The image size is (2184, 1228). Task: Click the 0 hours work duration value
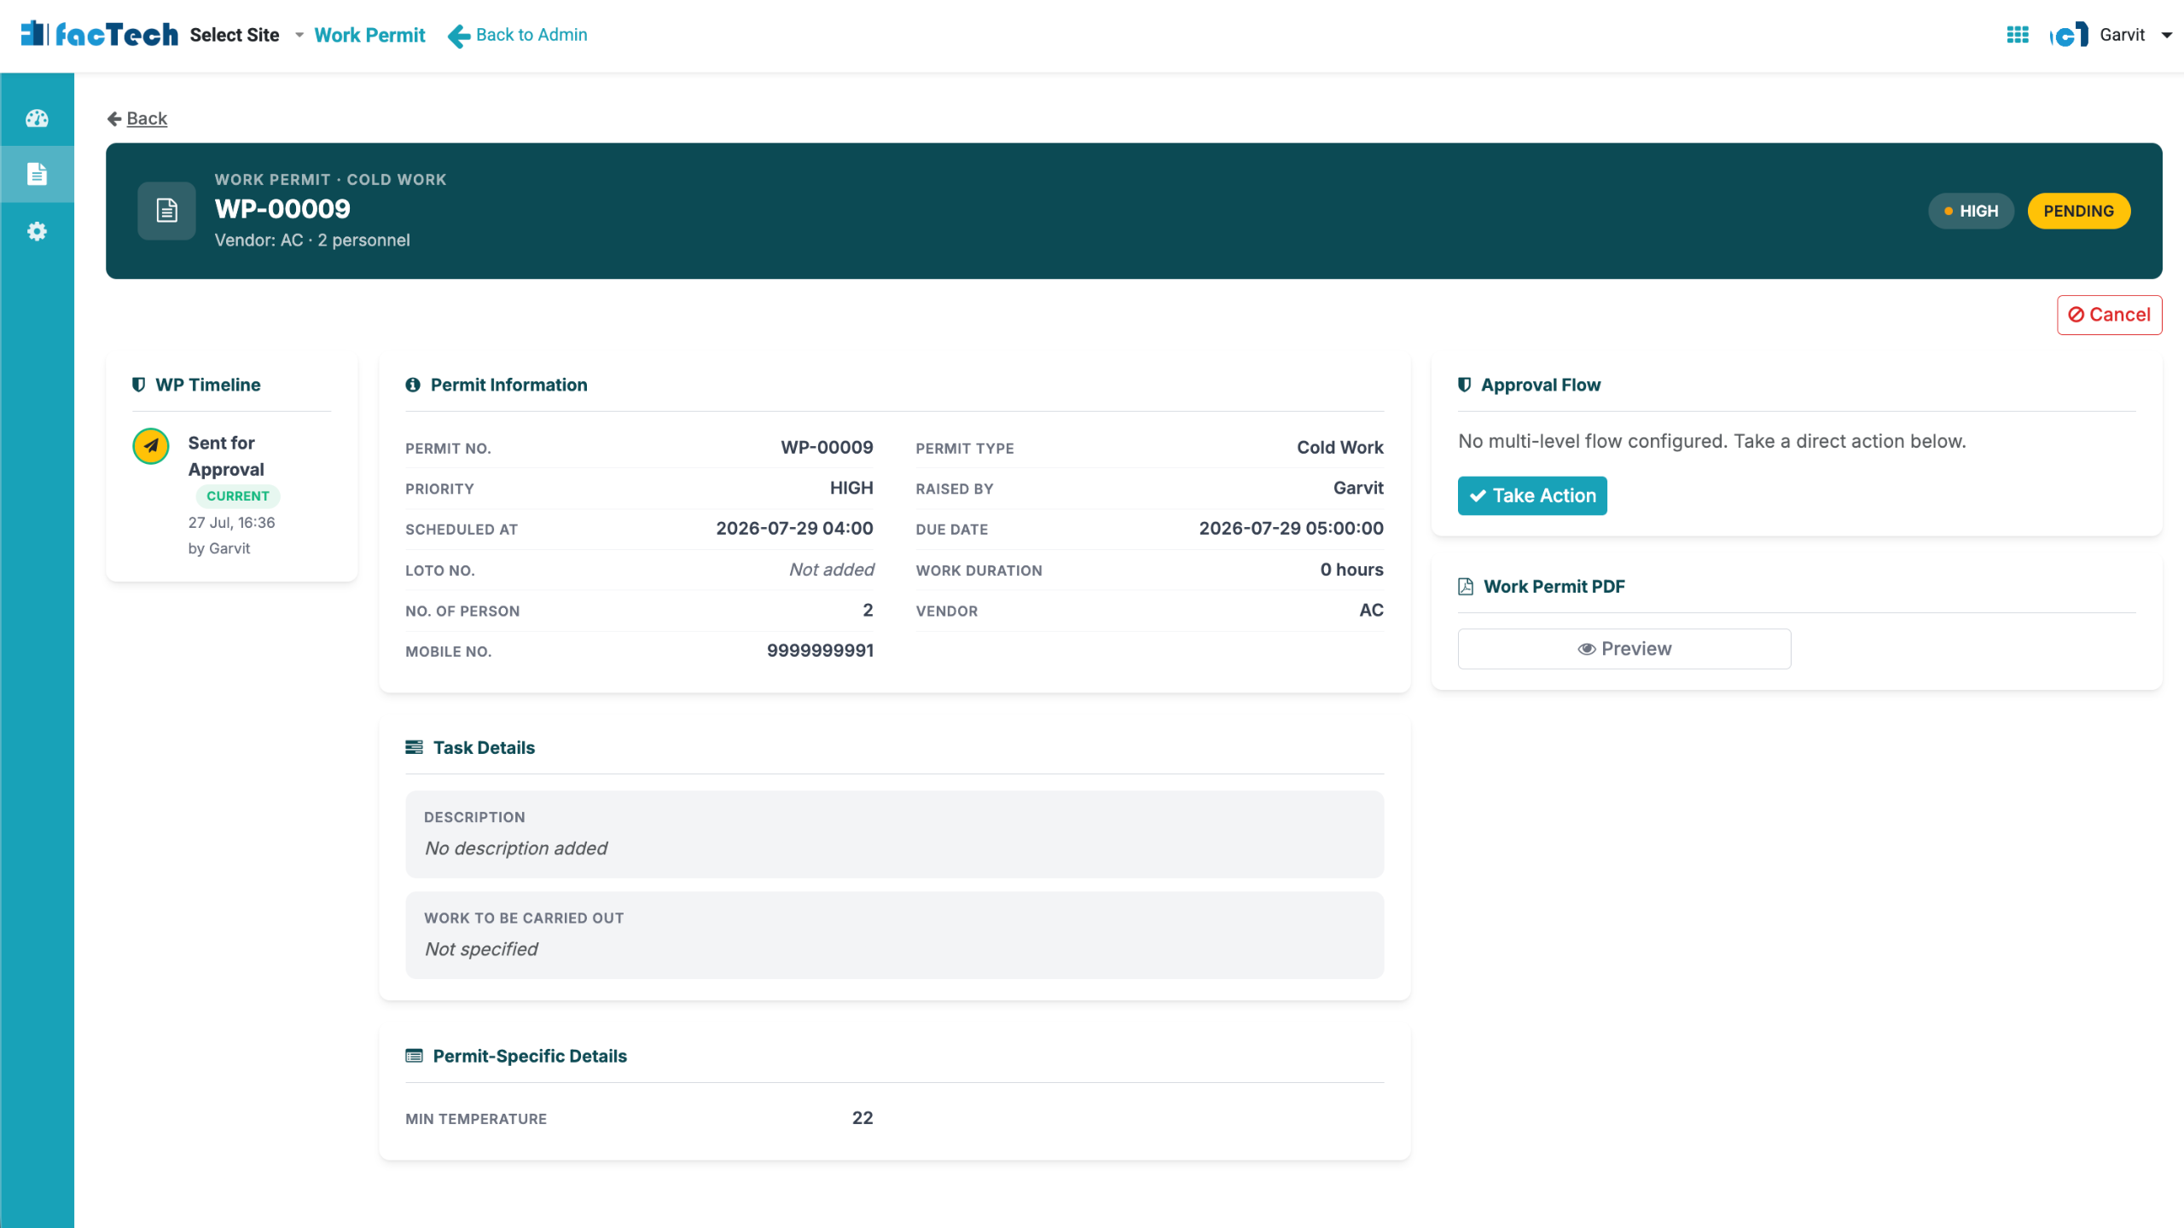[x=1351, y=570]
